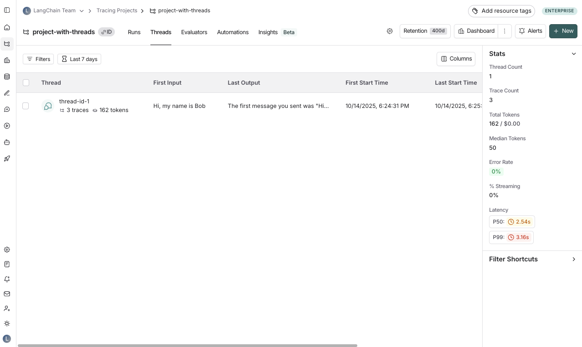Image resolution: width=582 pixels, height=347 pixels.
Task: Open the rocket sidebar icon
Action: click(7, 158)
